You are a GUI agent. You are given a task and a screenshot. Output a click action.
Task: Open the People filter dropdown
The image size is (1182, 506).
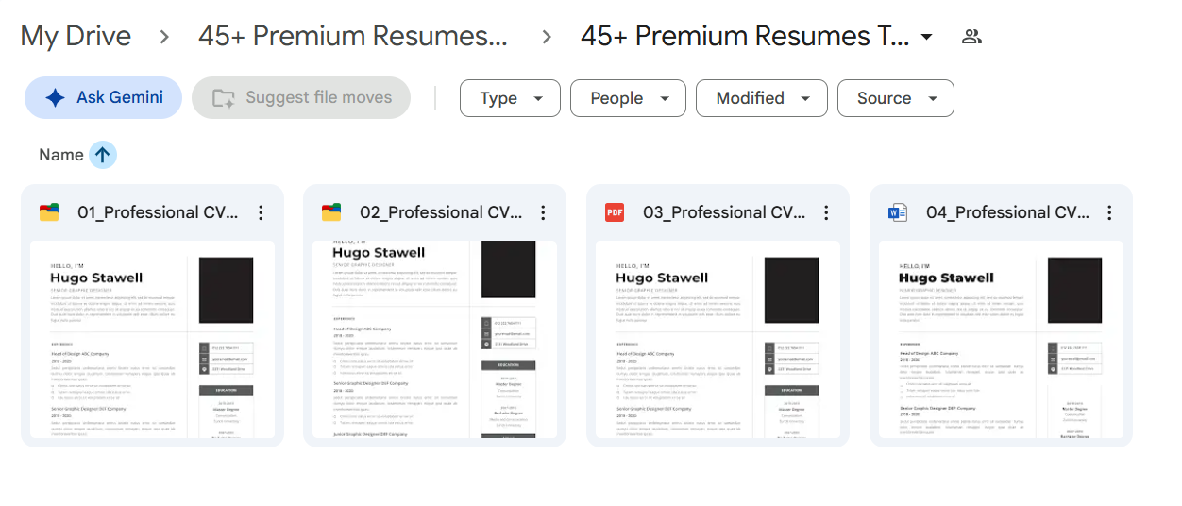pyautogui.click(x=628, y=98)
